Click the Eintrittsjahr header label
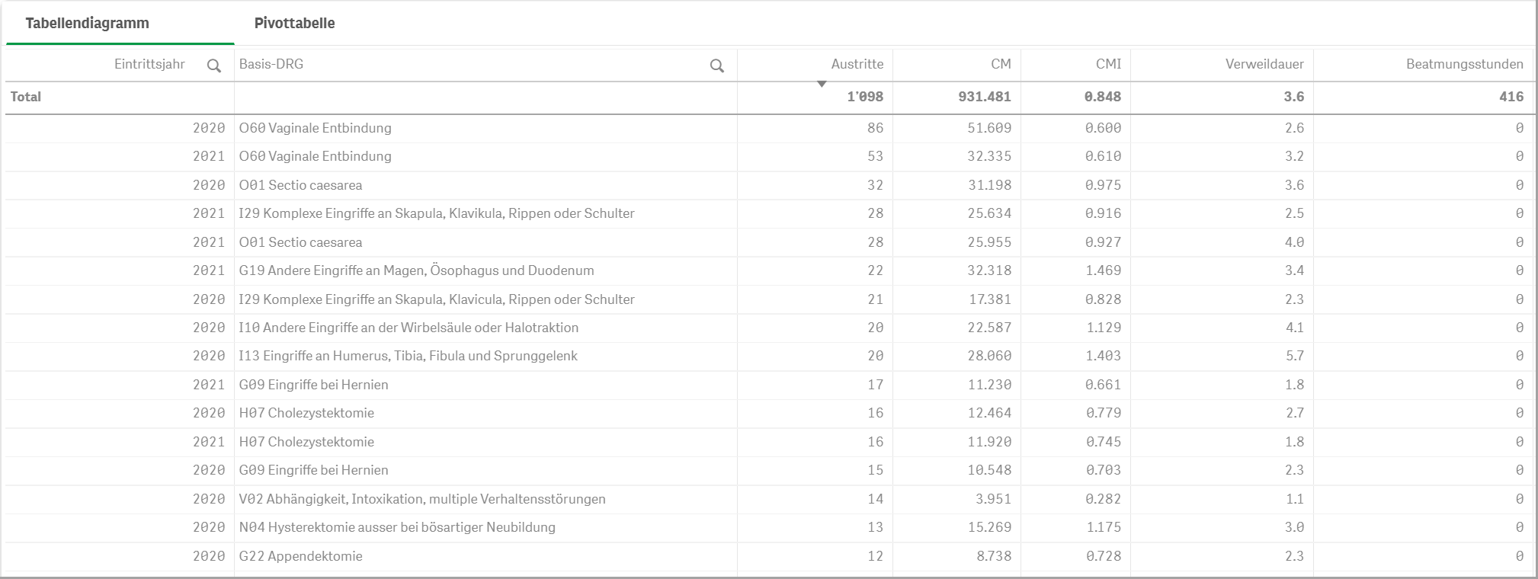Image resolution: width=1538 pixels, height=579 pixels. [x=149, y=64]
